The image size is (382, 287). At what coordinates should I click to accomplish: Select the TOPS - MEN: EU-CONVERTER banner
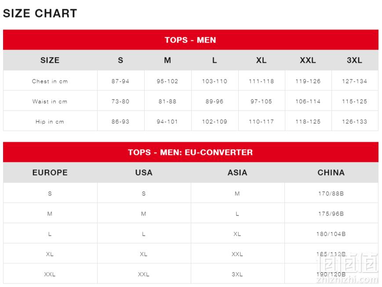(190, 152)
